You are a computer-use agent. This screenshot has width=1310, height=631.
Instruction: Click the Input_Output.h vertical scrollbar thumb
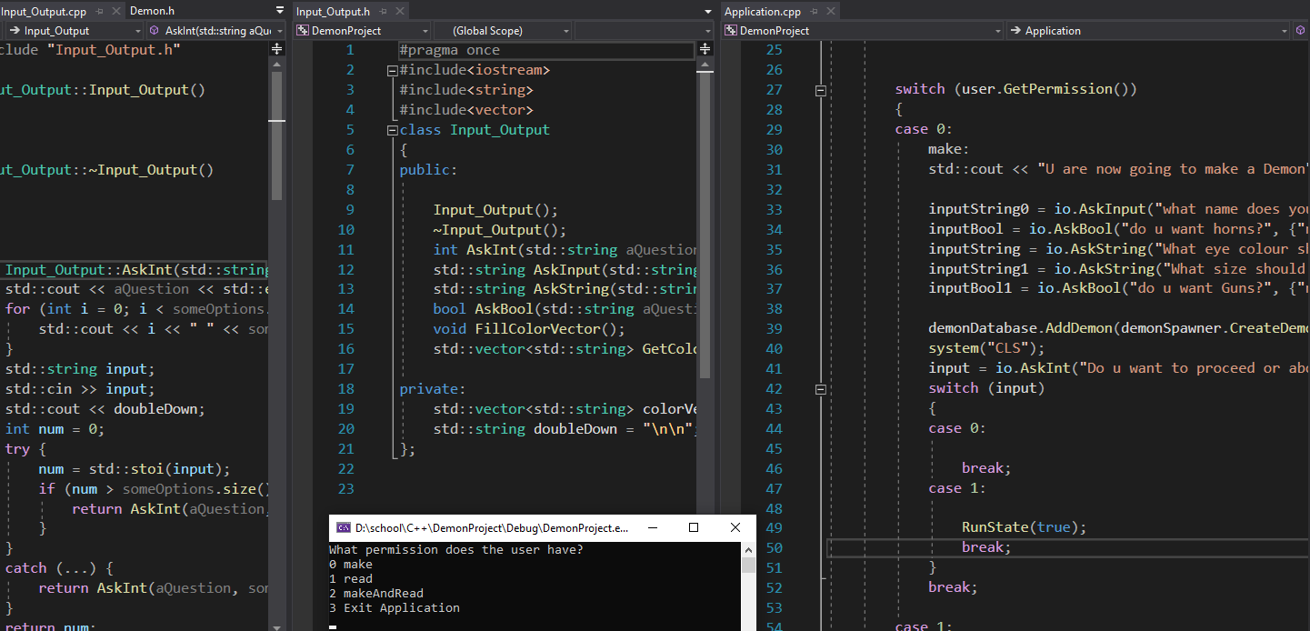705,223
